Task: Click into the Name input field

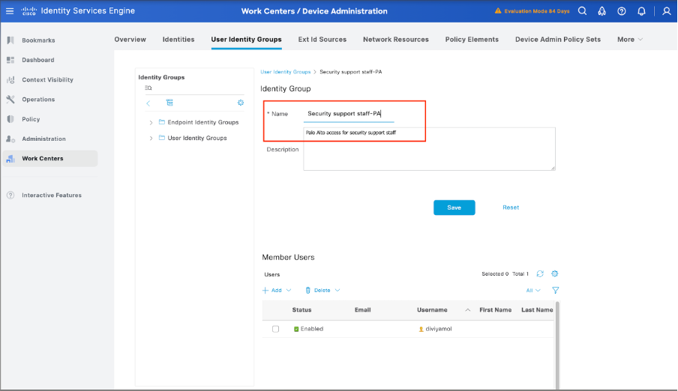Action: (x=349, y=114)
